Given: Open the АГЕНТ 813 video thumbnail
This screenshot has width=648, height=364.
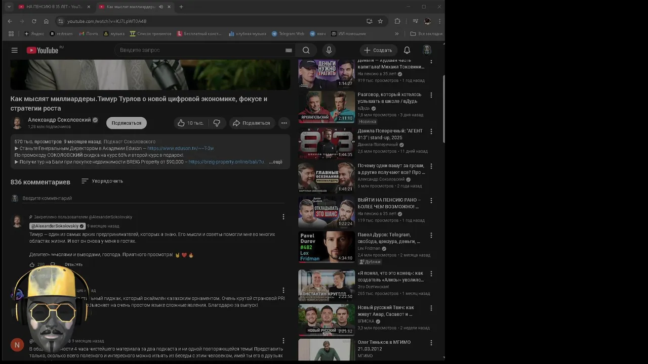Looking at the screenshot, I should point(326,143).
